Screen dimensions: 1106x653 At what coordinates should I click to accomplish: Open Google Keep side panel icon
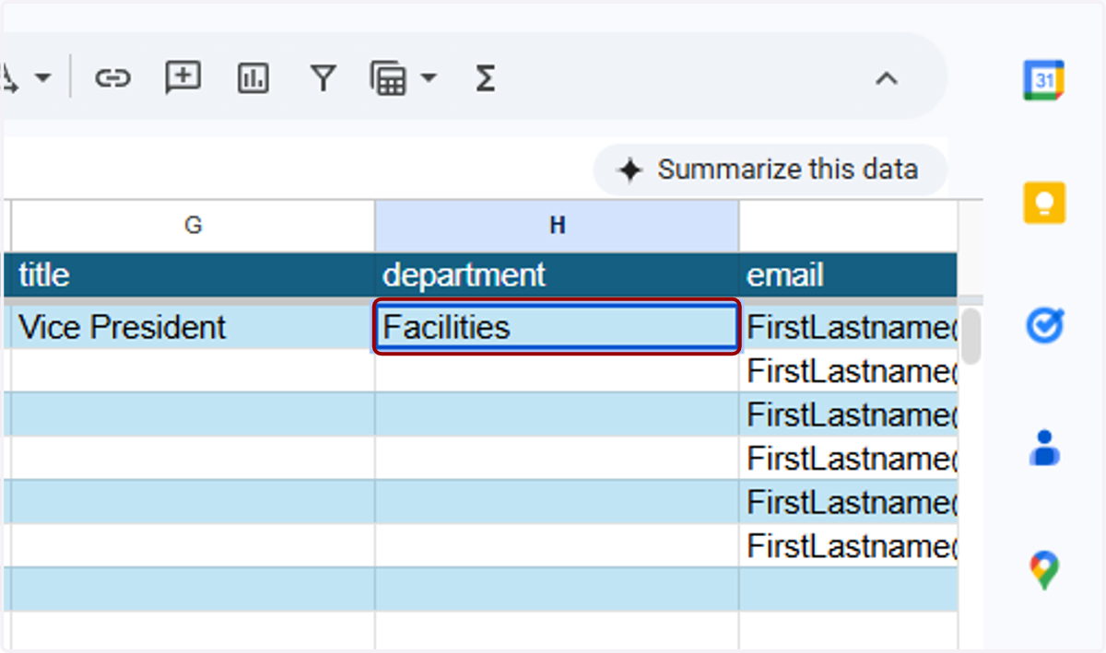pos(1044,203)
